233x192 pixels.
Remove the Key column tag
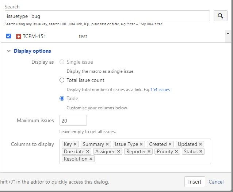click(75, 144)
